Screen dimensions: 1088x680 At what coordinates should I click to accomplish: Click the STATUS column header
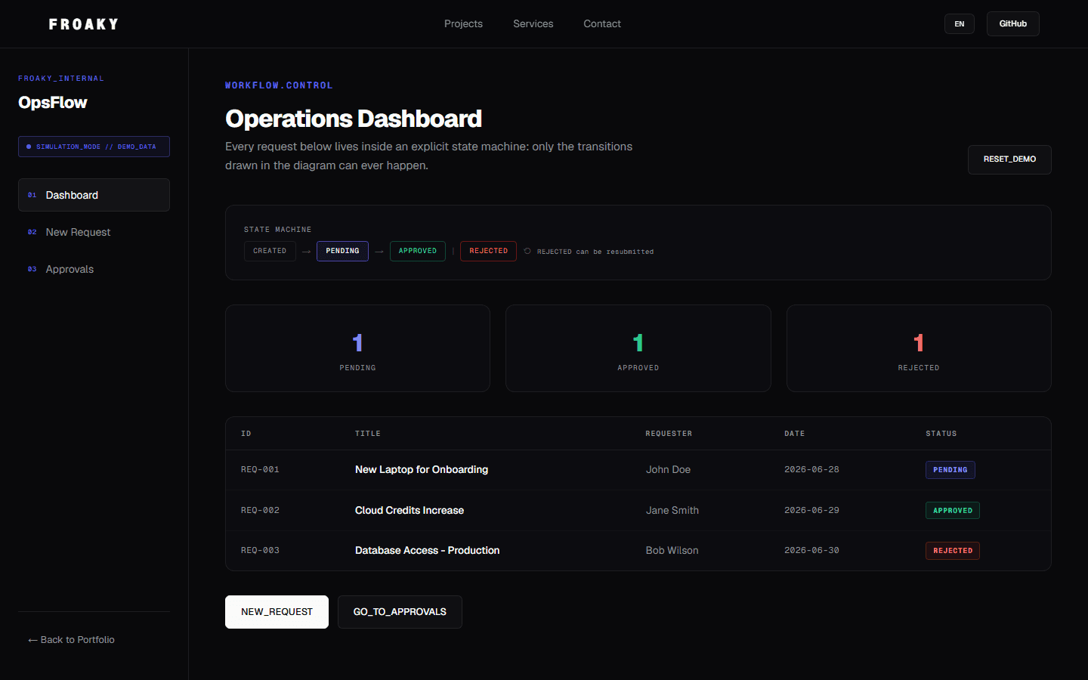coord(941,434)
